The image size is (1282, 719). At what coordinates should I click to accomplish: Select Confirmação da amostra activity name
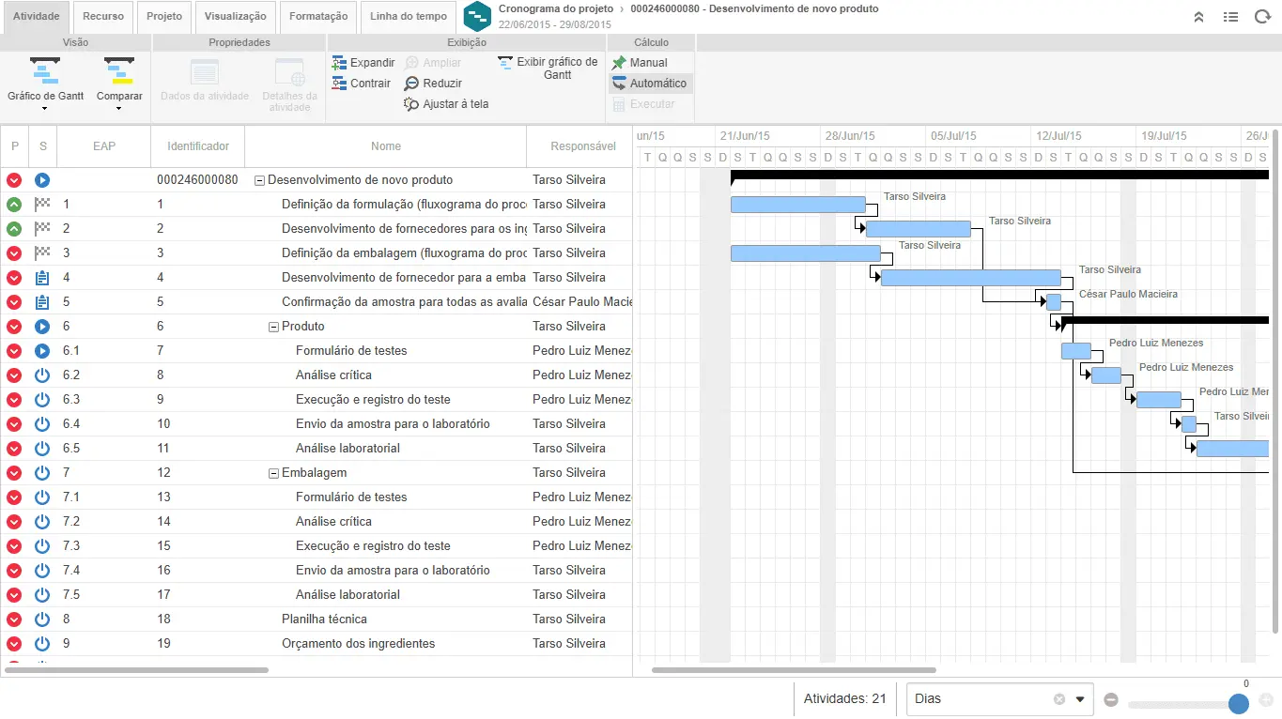click(x=404, y=302)
